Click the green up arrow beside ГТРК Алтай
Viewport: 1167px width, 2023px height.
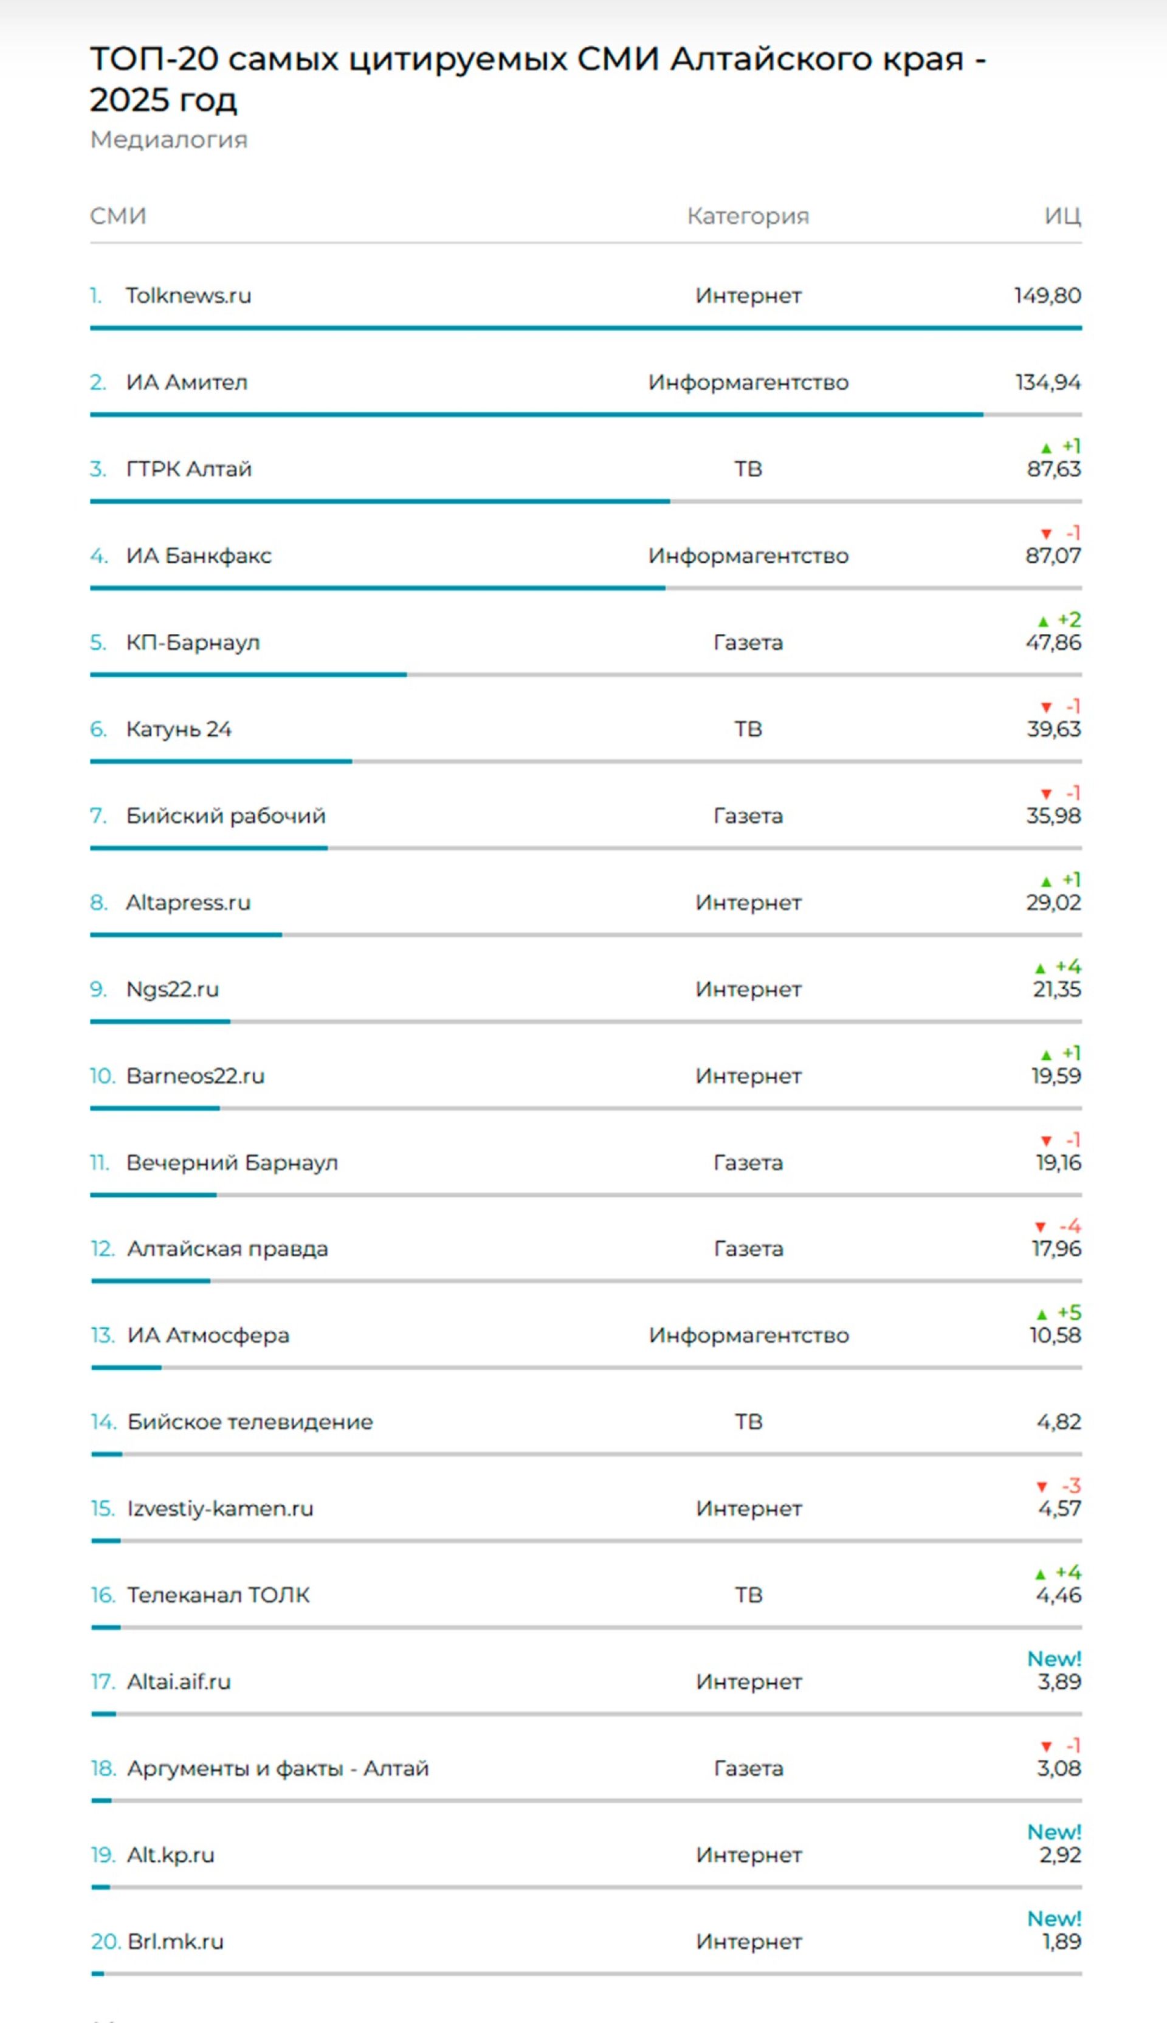(x=1046, y=448)
